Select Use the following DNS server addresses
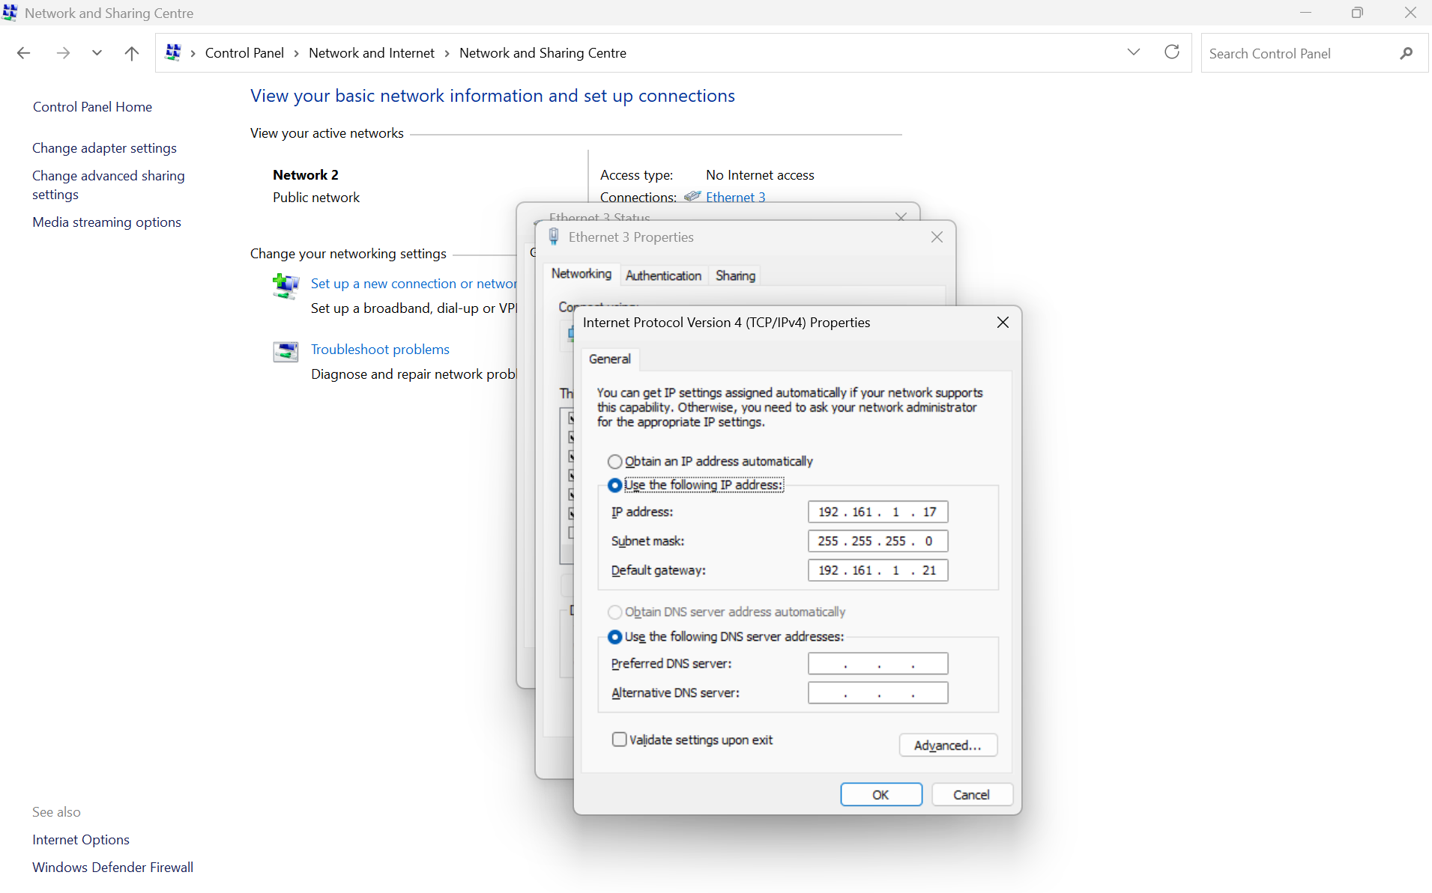 tap(614, 636)
